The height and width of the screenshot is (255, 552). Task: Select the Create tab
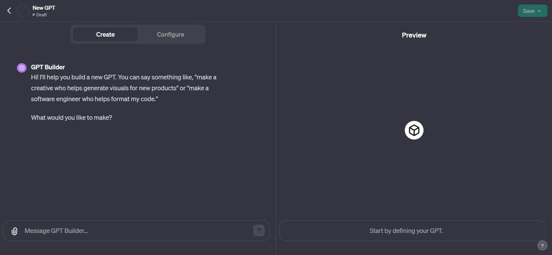(105, 34)
